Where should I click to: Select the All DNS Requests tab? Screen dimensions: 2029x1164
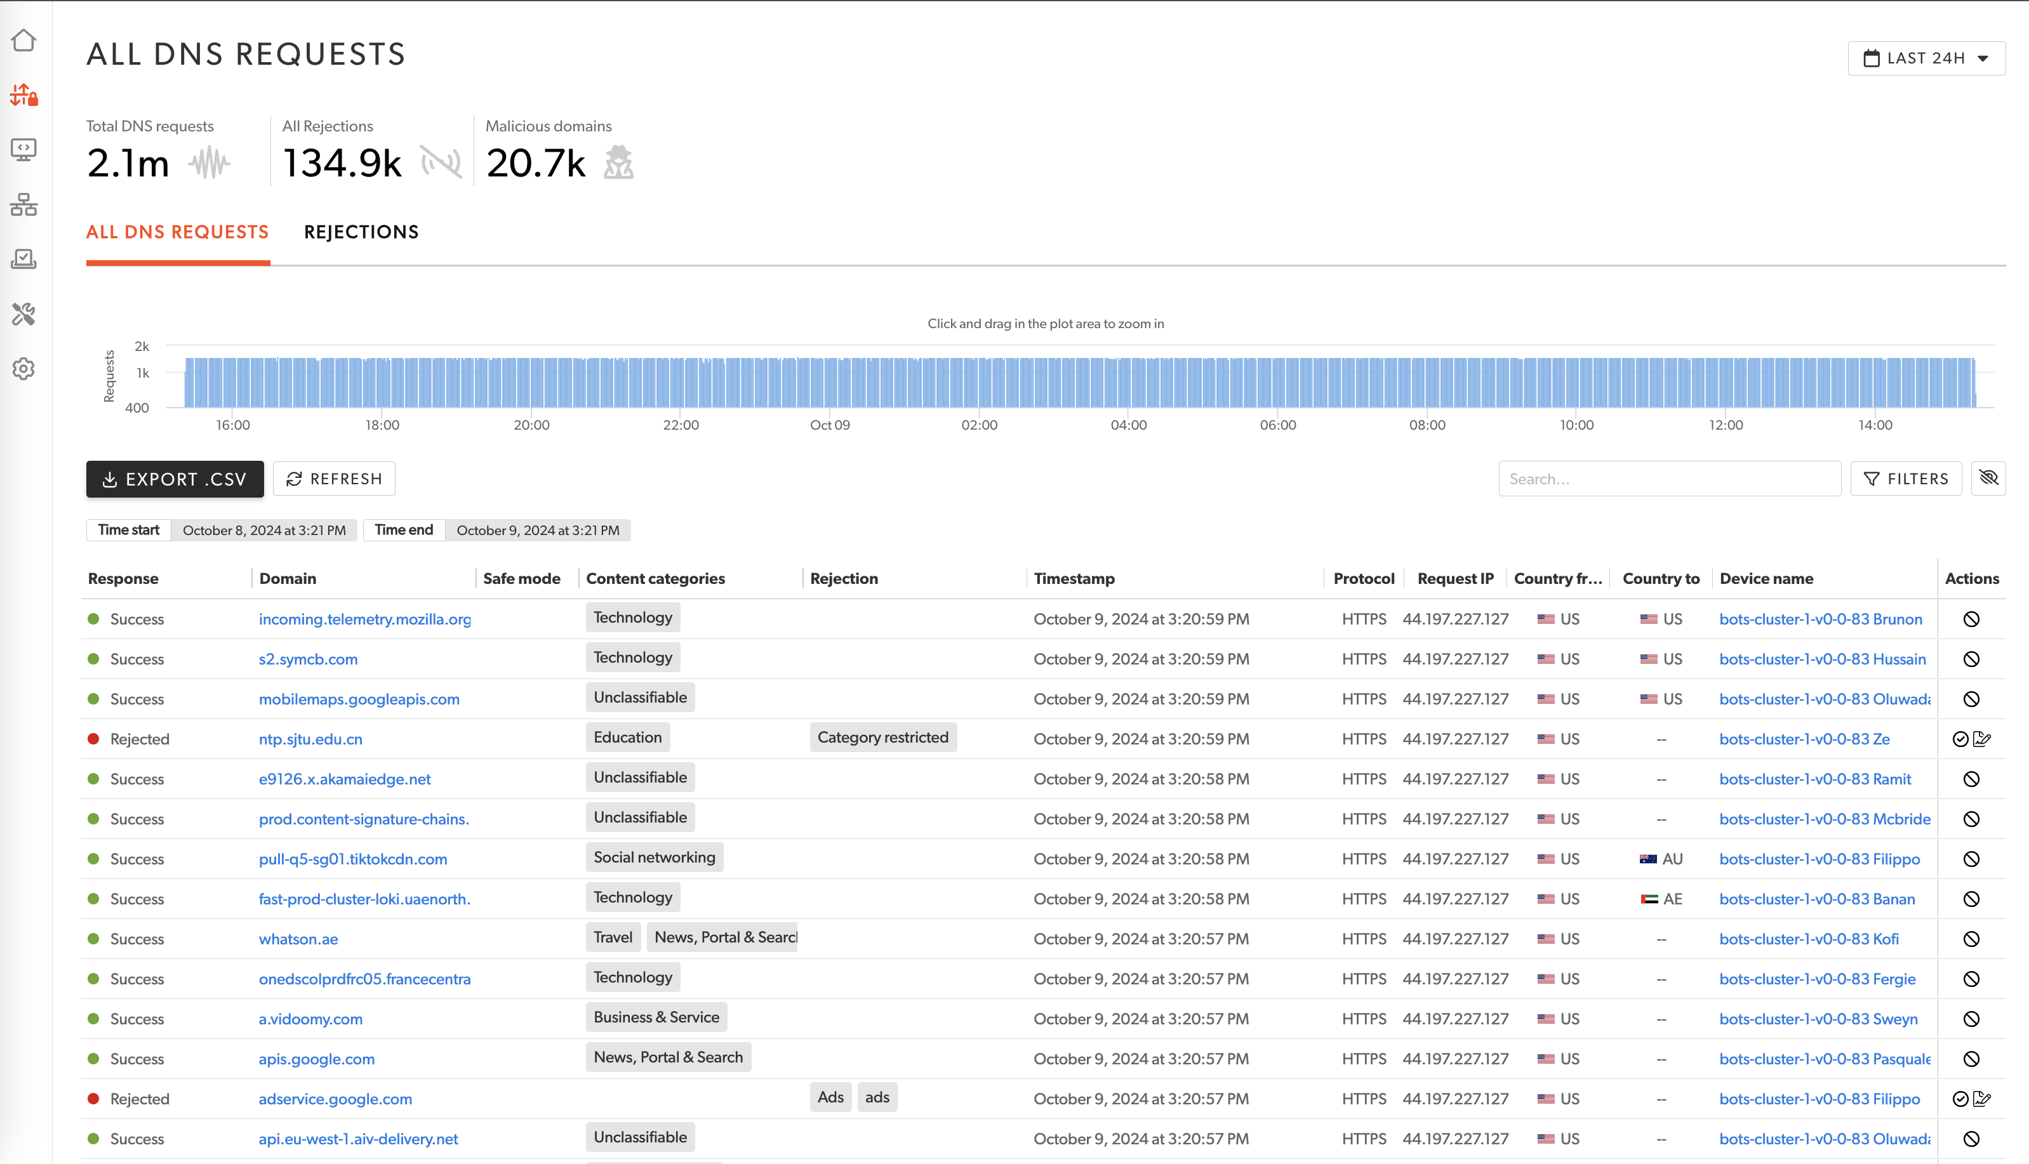point(178,233)
